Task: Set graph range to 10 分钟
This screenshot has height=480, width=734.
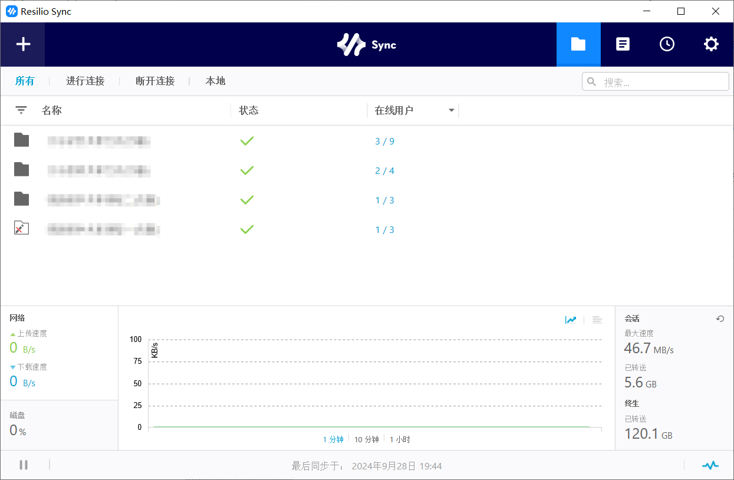Action: pyautogui.click(x=367, y=439)
